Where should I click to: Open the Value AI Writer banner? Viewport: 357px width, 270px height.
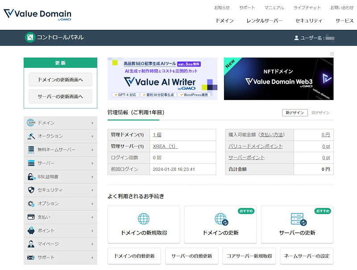(x=162, y=79)
